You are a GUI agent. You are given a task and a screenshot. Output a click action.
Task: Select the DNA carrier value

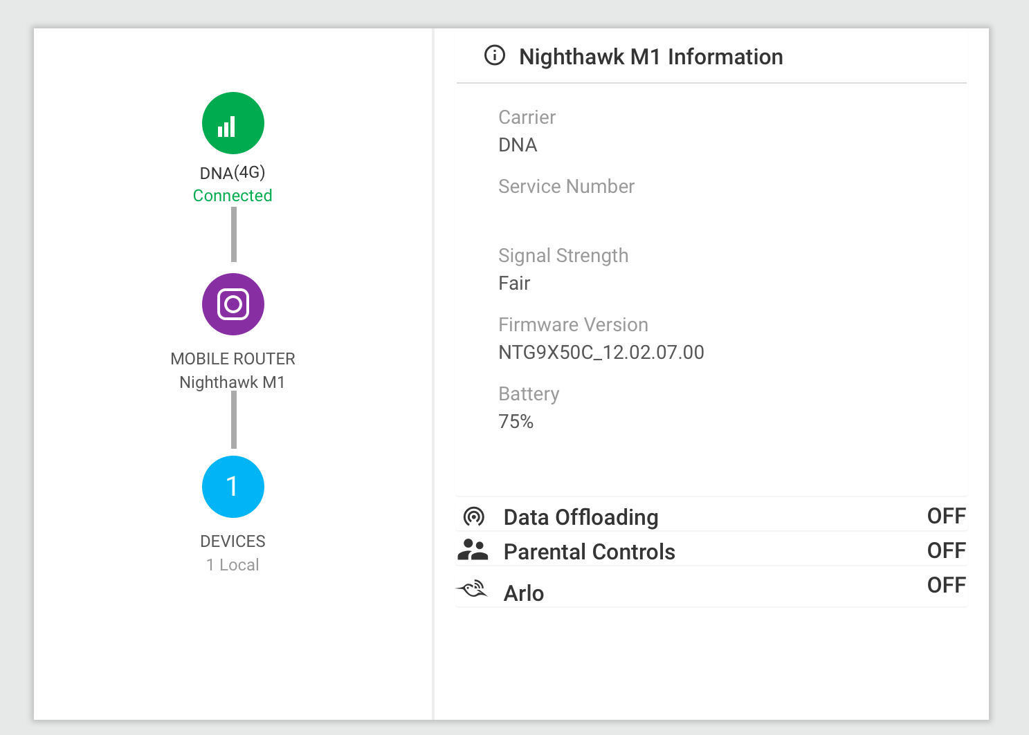pos(518,145)
